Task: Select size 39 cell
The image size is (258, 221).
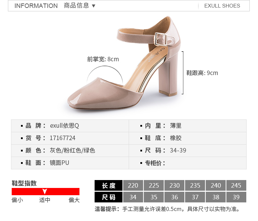Action: (236, 197)
